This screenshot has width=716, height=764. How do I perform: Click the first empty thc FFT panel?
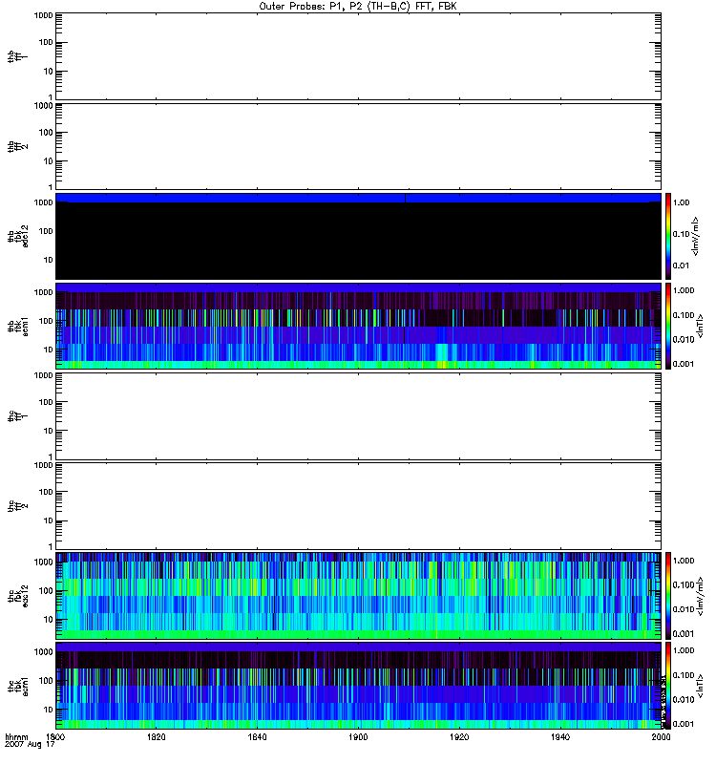pos(358,415)
